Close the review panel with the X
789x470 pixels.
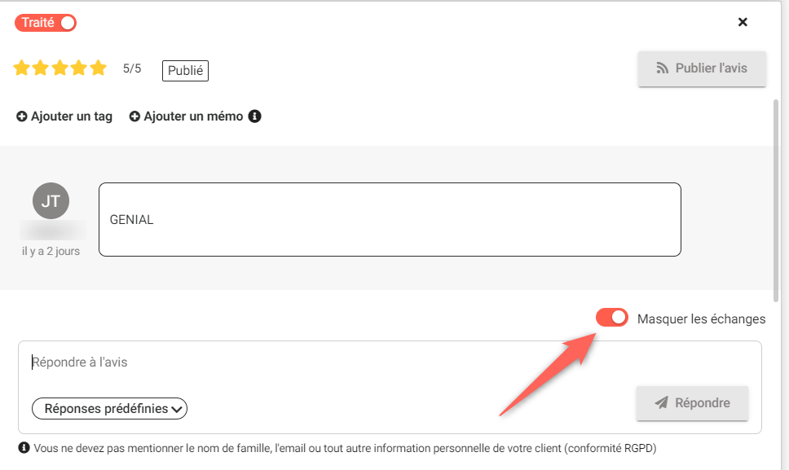(743, 22)
